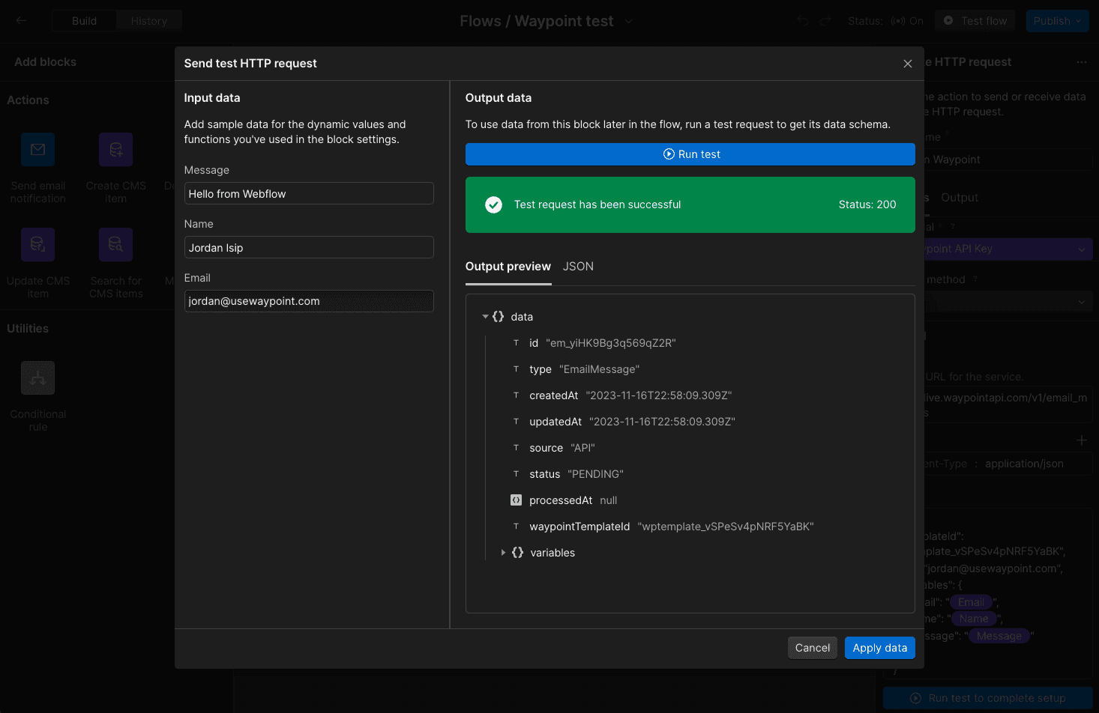Open the Waypoint API Key dropdown
The image size is (1099, 713).
[1008, 249]
